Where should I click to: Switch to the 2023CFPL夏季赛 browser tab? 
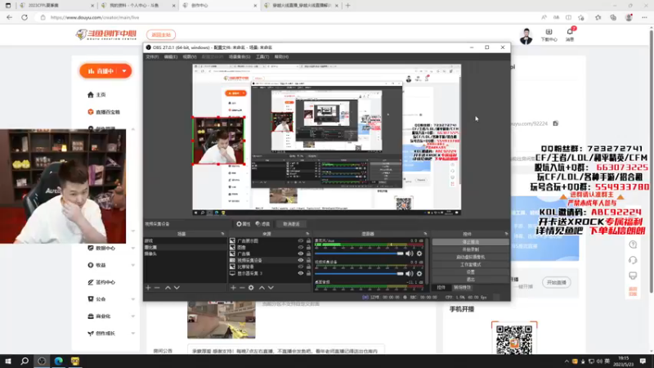56,6
